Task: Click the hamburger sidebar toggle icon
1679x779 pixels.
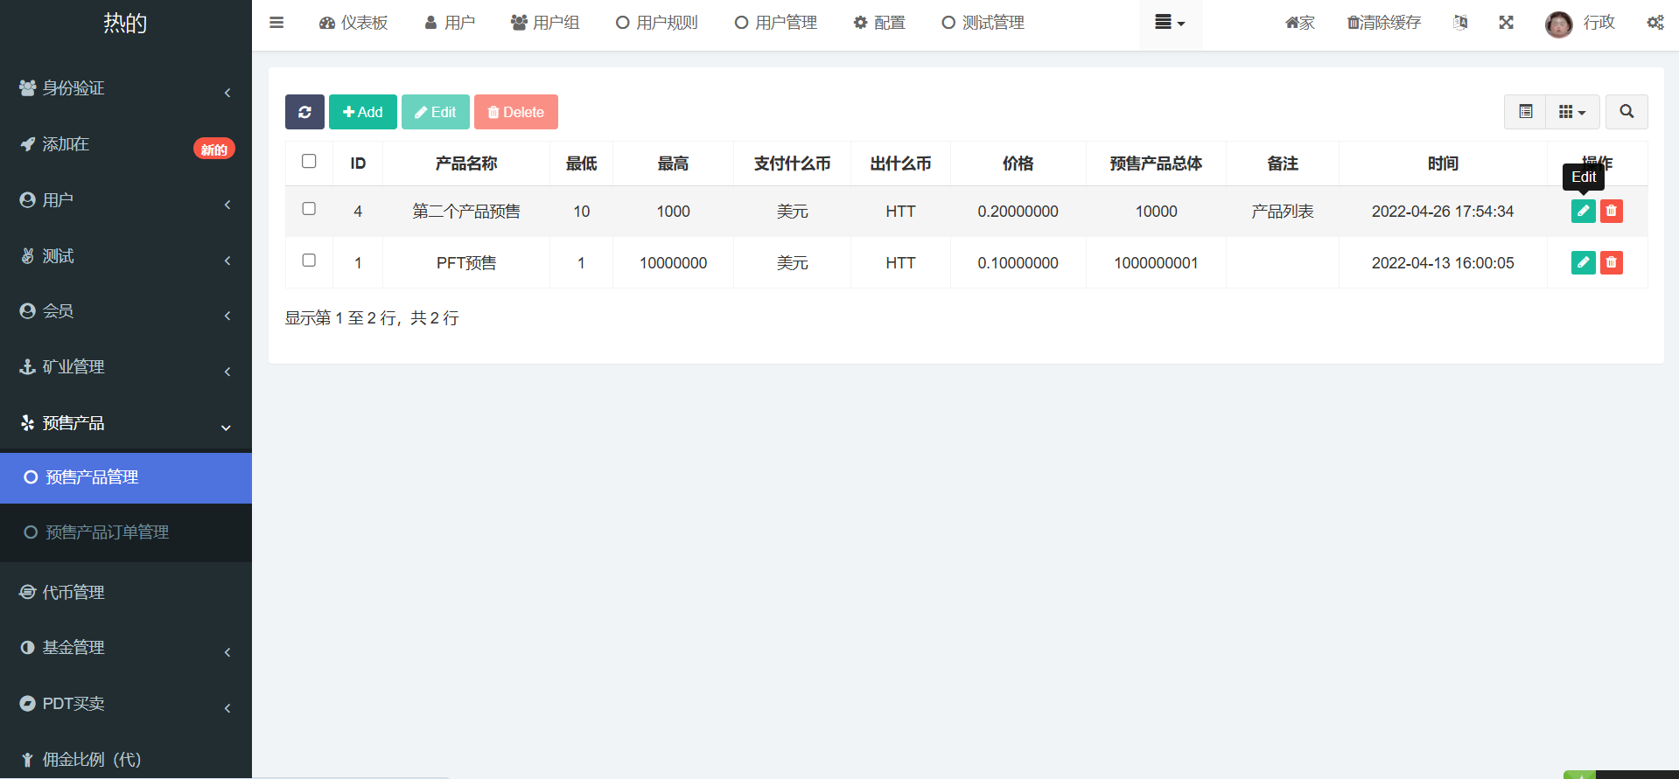Action: (276, 23)
